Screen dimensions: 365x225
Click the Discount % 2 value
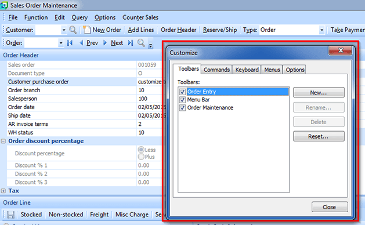tap(144, 174)
